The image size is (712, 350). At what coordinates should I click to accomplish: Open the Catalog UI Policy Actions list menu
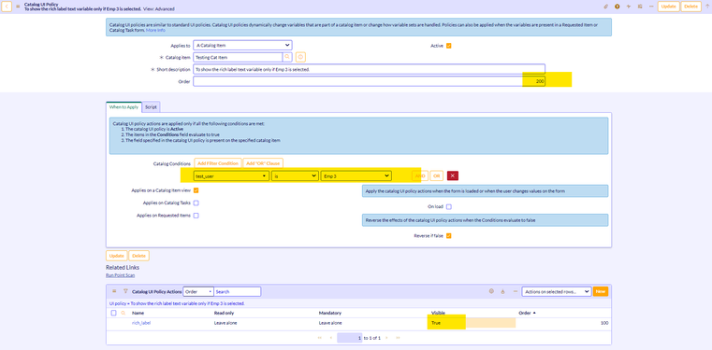[x=114, y=291]
